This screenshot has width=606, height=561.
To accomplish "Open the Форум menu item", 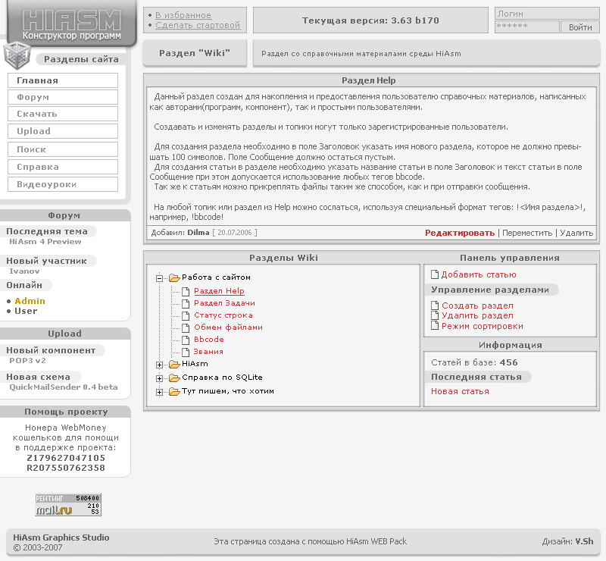I will [63, 97].
